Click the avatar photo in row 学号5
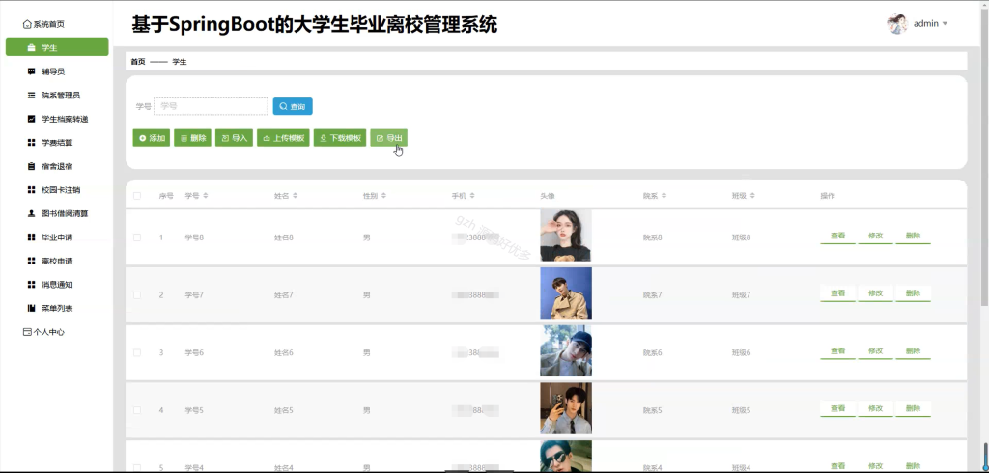This screenshot has width=989, height=473. 566,408
